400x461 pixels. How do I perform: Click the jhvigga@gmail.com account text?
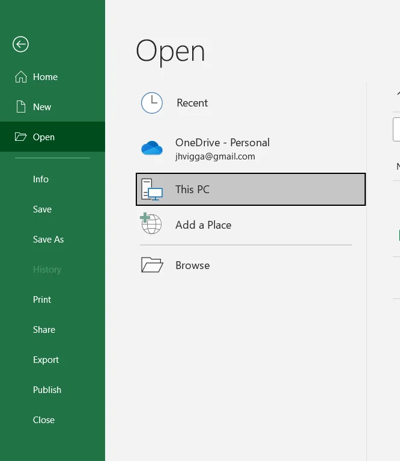(215, 156)
